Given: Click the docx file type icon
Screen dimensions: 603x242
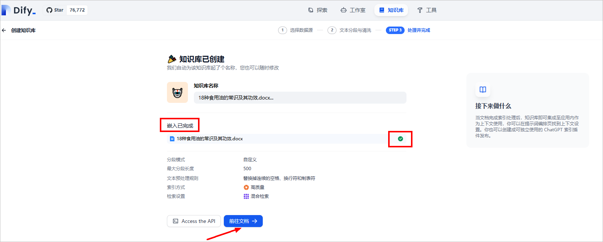Looking at the screenshot, I should (x=172, y=139).
